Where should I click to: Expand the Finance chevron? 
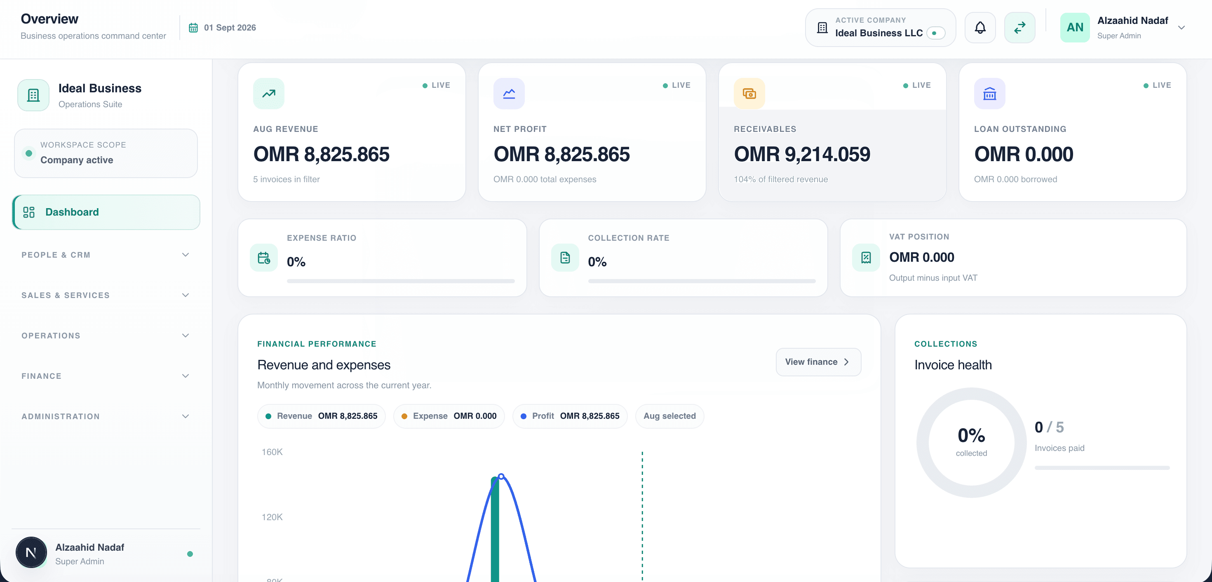click(x=186, y=376)
